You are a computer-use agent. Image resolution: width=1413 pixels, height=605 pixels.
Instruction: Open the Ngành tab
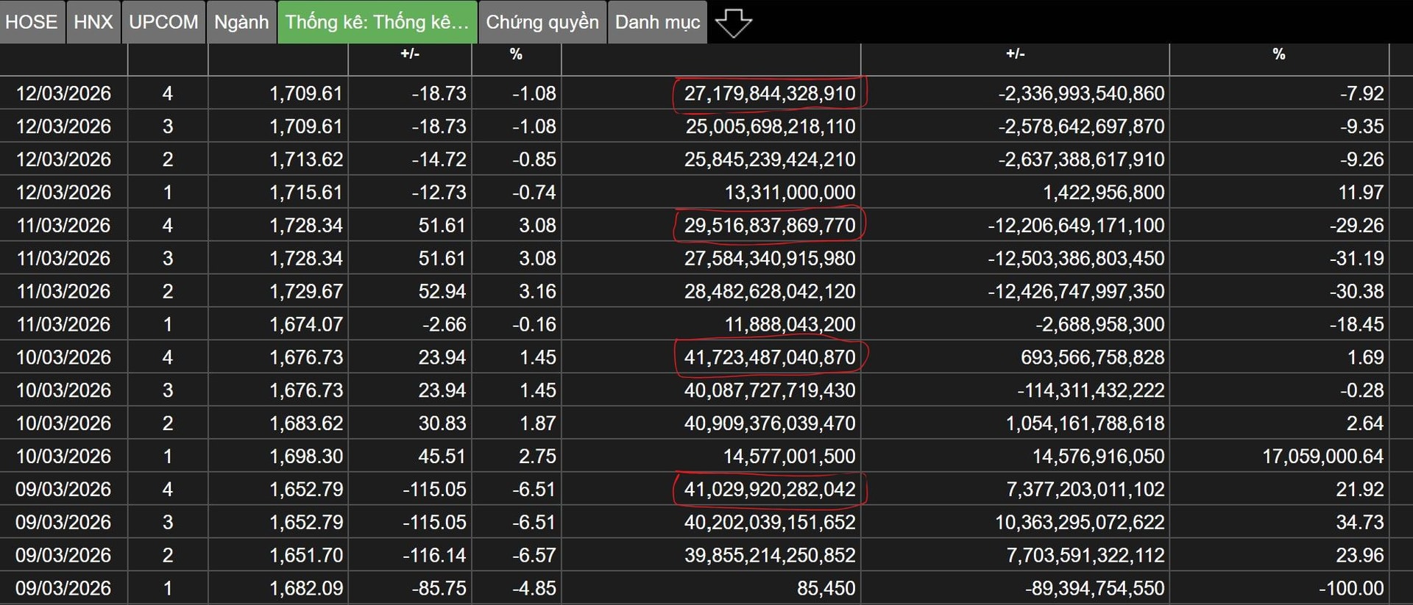241,22
